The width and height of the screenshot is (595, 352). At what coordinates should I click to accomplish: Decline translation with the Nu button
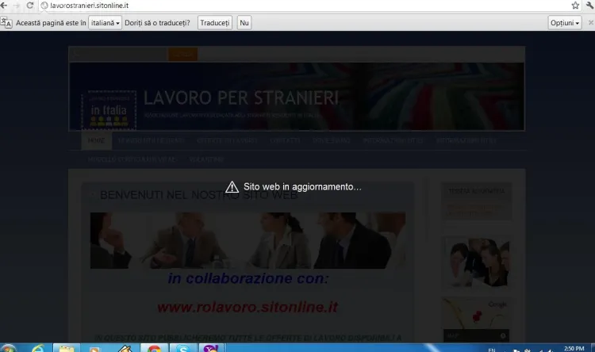point(244,23)
